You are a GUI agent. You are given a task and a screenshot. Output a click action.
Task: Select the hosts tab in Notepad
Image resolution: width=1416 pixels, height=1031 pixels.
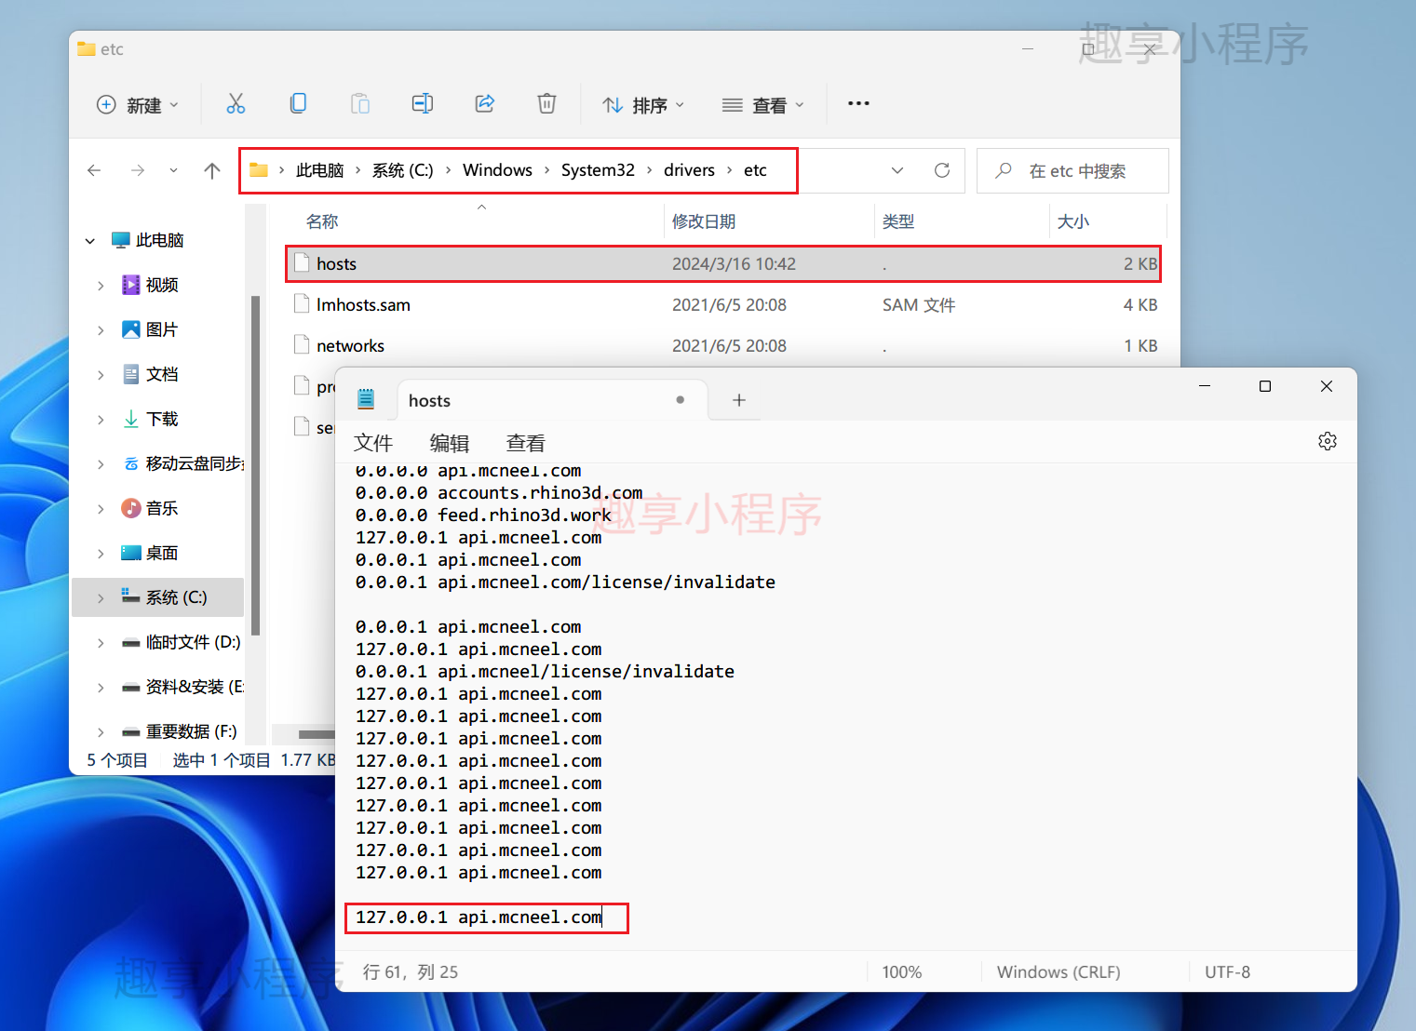552,400
